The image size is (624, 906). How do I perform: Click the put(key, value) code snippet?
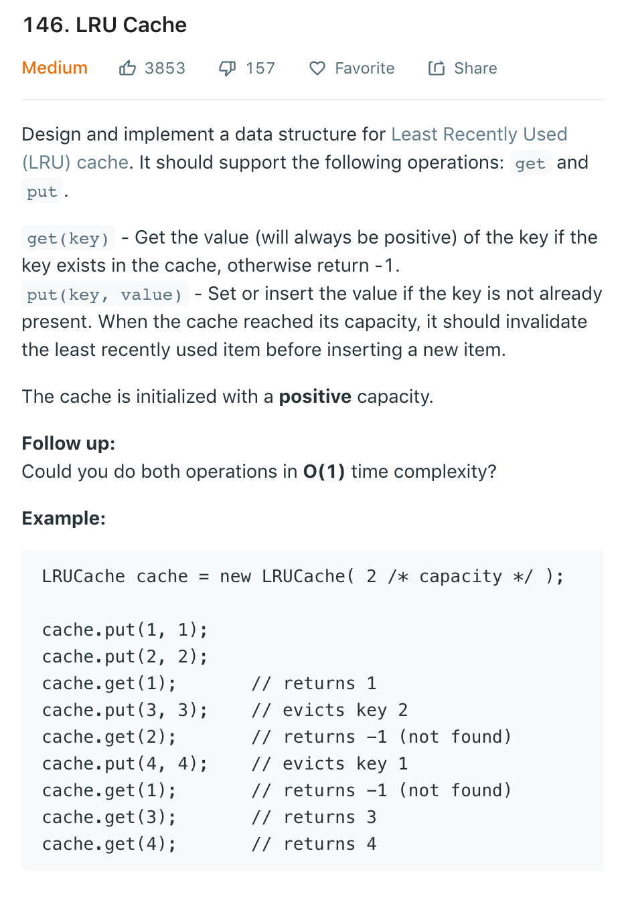(x=105, y=294)
